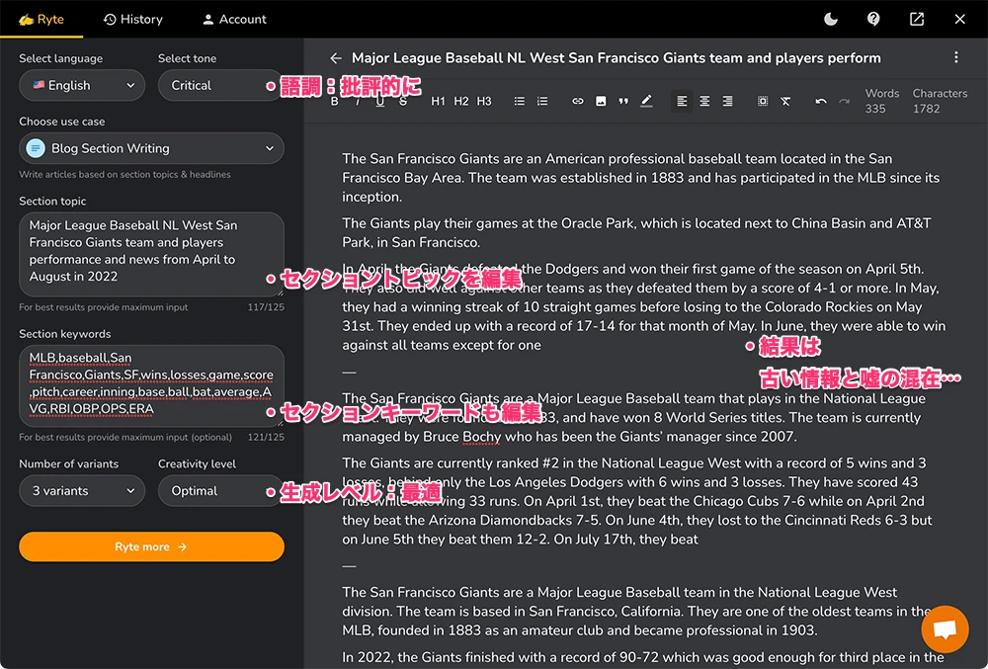Insert a hyperlink with link icon
This screenshot has width=988, height=669.
click(577, 101)
